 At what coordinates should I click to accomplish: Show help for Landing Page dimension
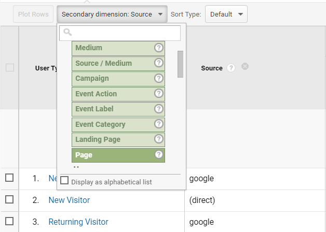point(159,139)
